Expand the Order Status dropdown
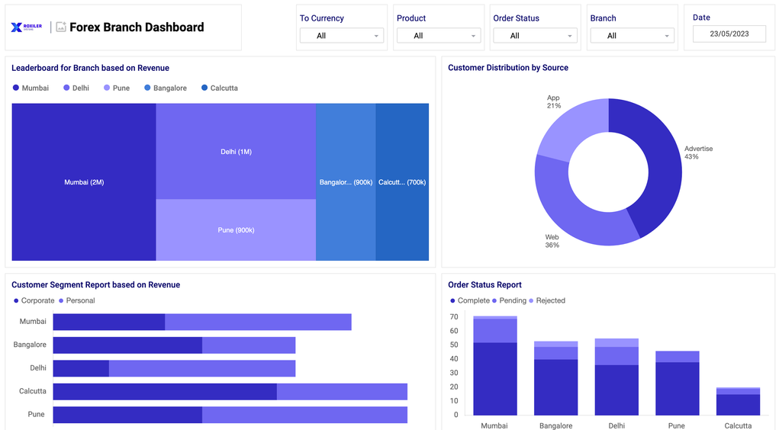 (535, 36)
